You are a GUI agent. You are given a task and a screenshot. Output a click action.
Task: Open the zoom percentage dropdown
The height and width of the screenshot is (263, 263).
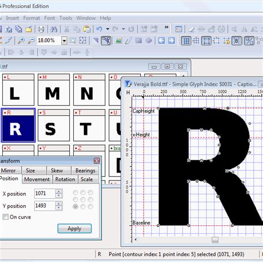64,41
